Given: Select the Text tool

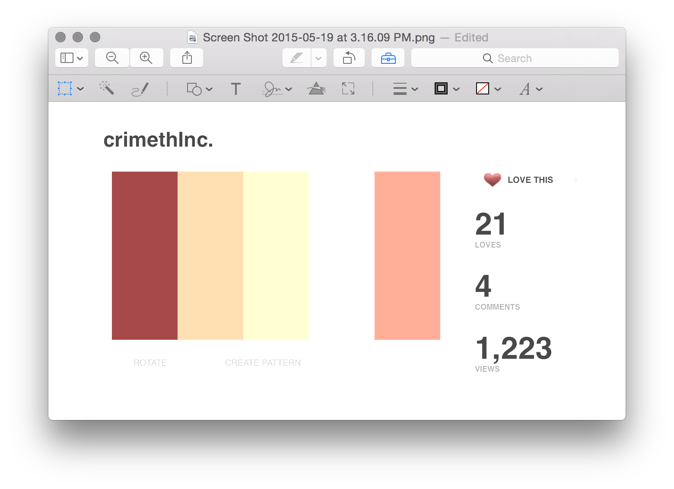Looking at the screenshot, I should pyautogui.click(x=235, y=89).
